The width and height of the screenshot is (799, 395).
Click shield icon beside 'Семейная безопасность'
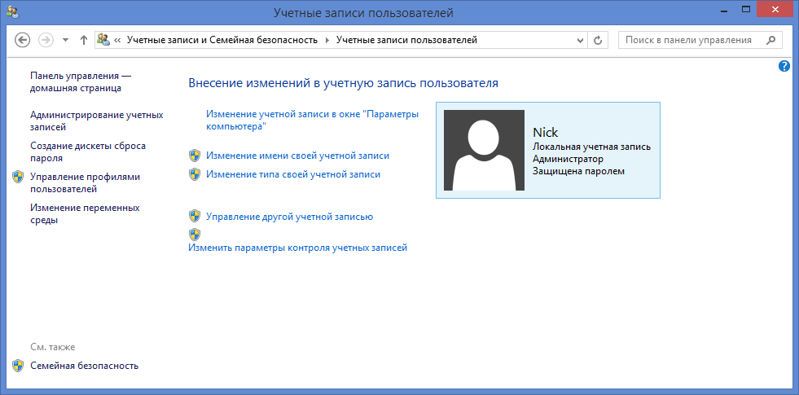18,366
